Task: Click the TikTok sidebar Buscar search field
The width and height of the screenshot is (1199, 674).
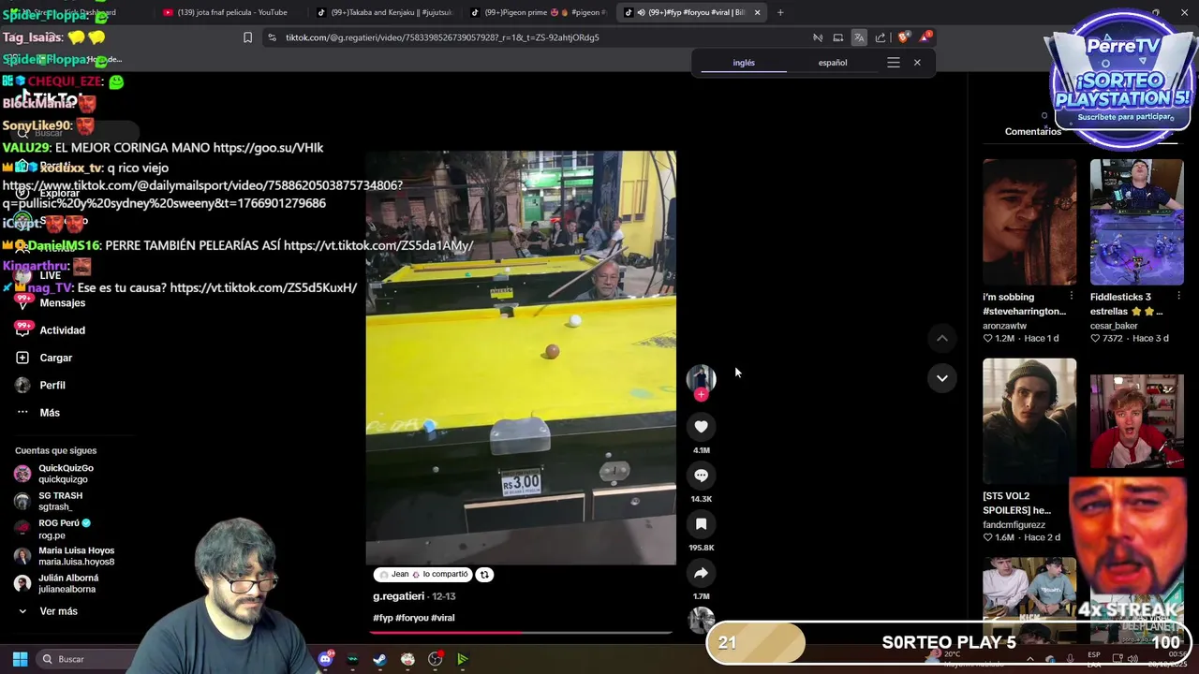Action: point(75,133)
